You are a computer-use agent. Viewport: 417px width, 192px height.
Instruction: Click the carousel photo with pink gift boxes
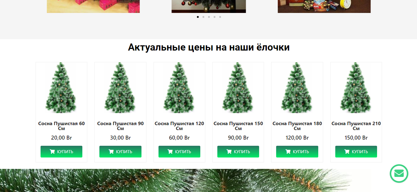click(93, 6)
